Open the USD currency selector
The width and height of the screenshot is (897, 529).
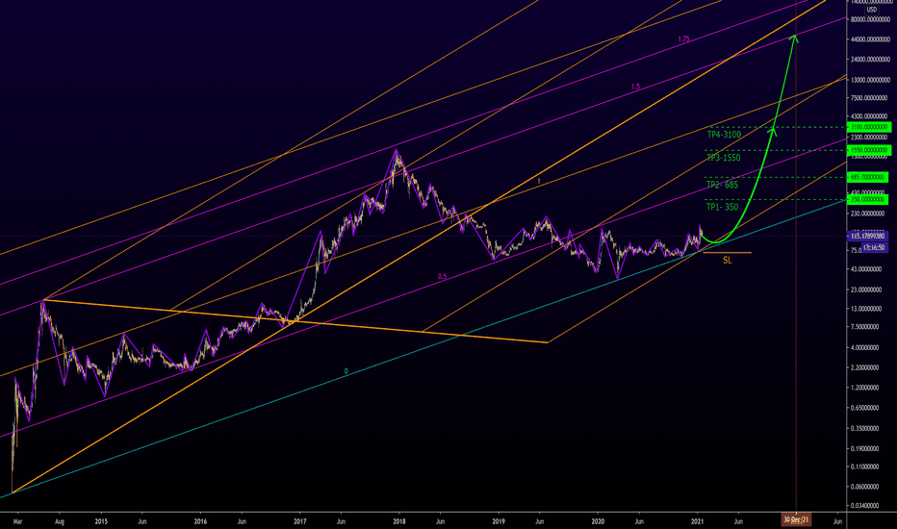871,10
